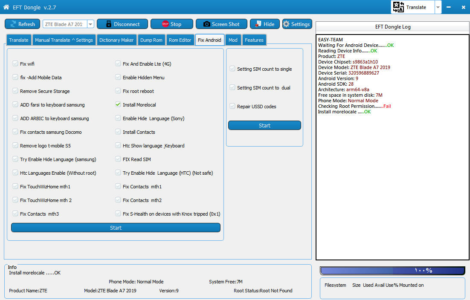
Task: Check Enable Hidden Menu option
Action: pyautogui.click(x=118, y=77)
